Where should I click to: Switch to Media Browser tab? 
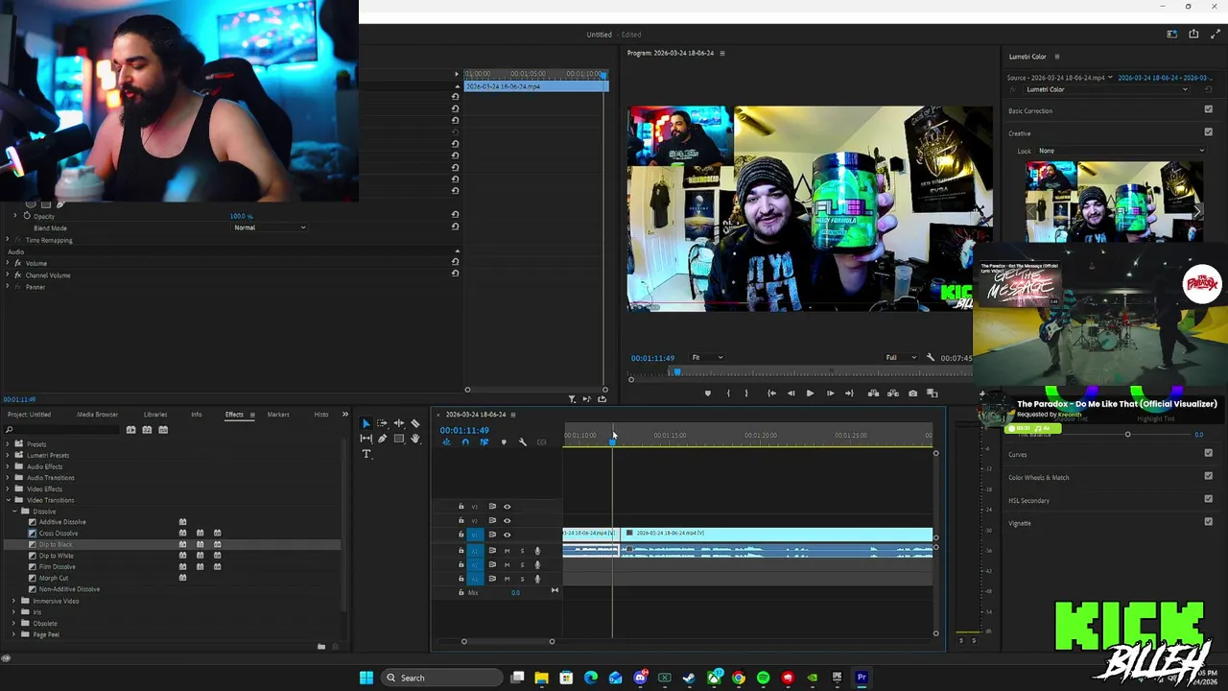(98, 415)
